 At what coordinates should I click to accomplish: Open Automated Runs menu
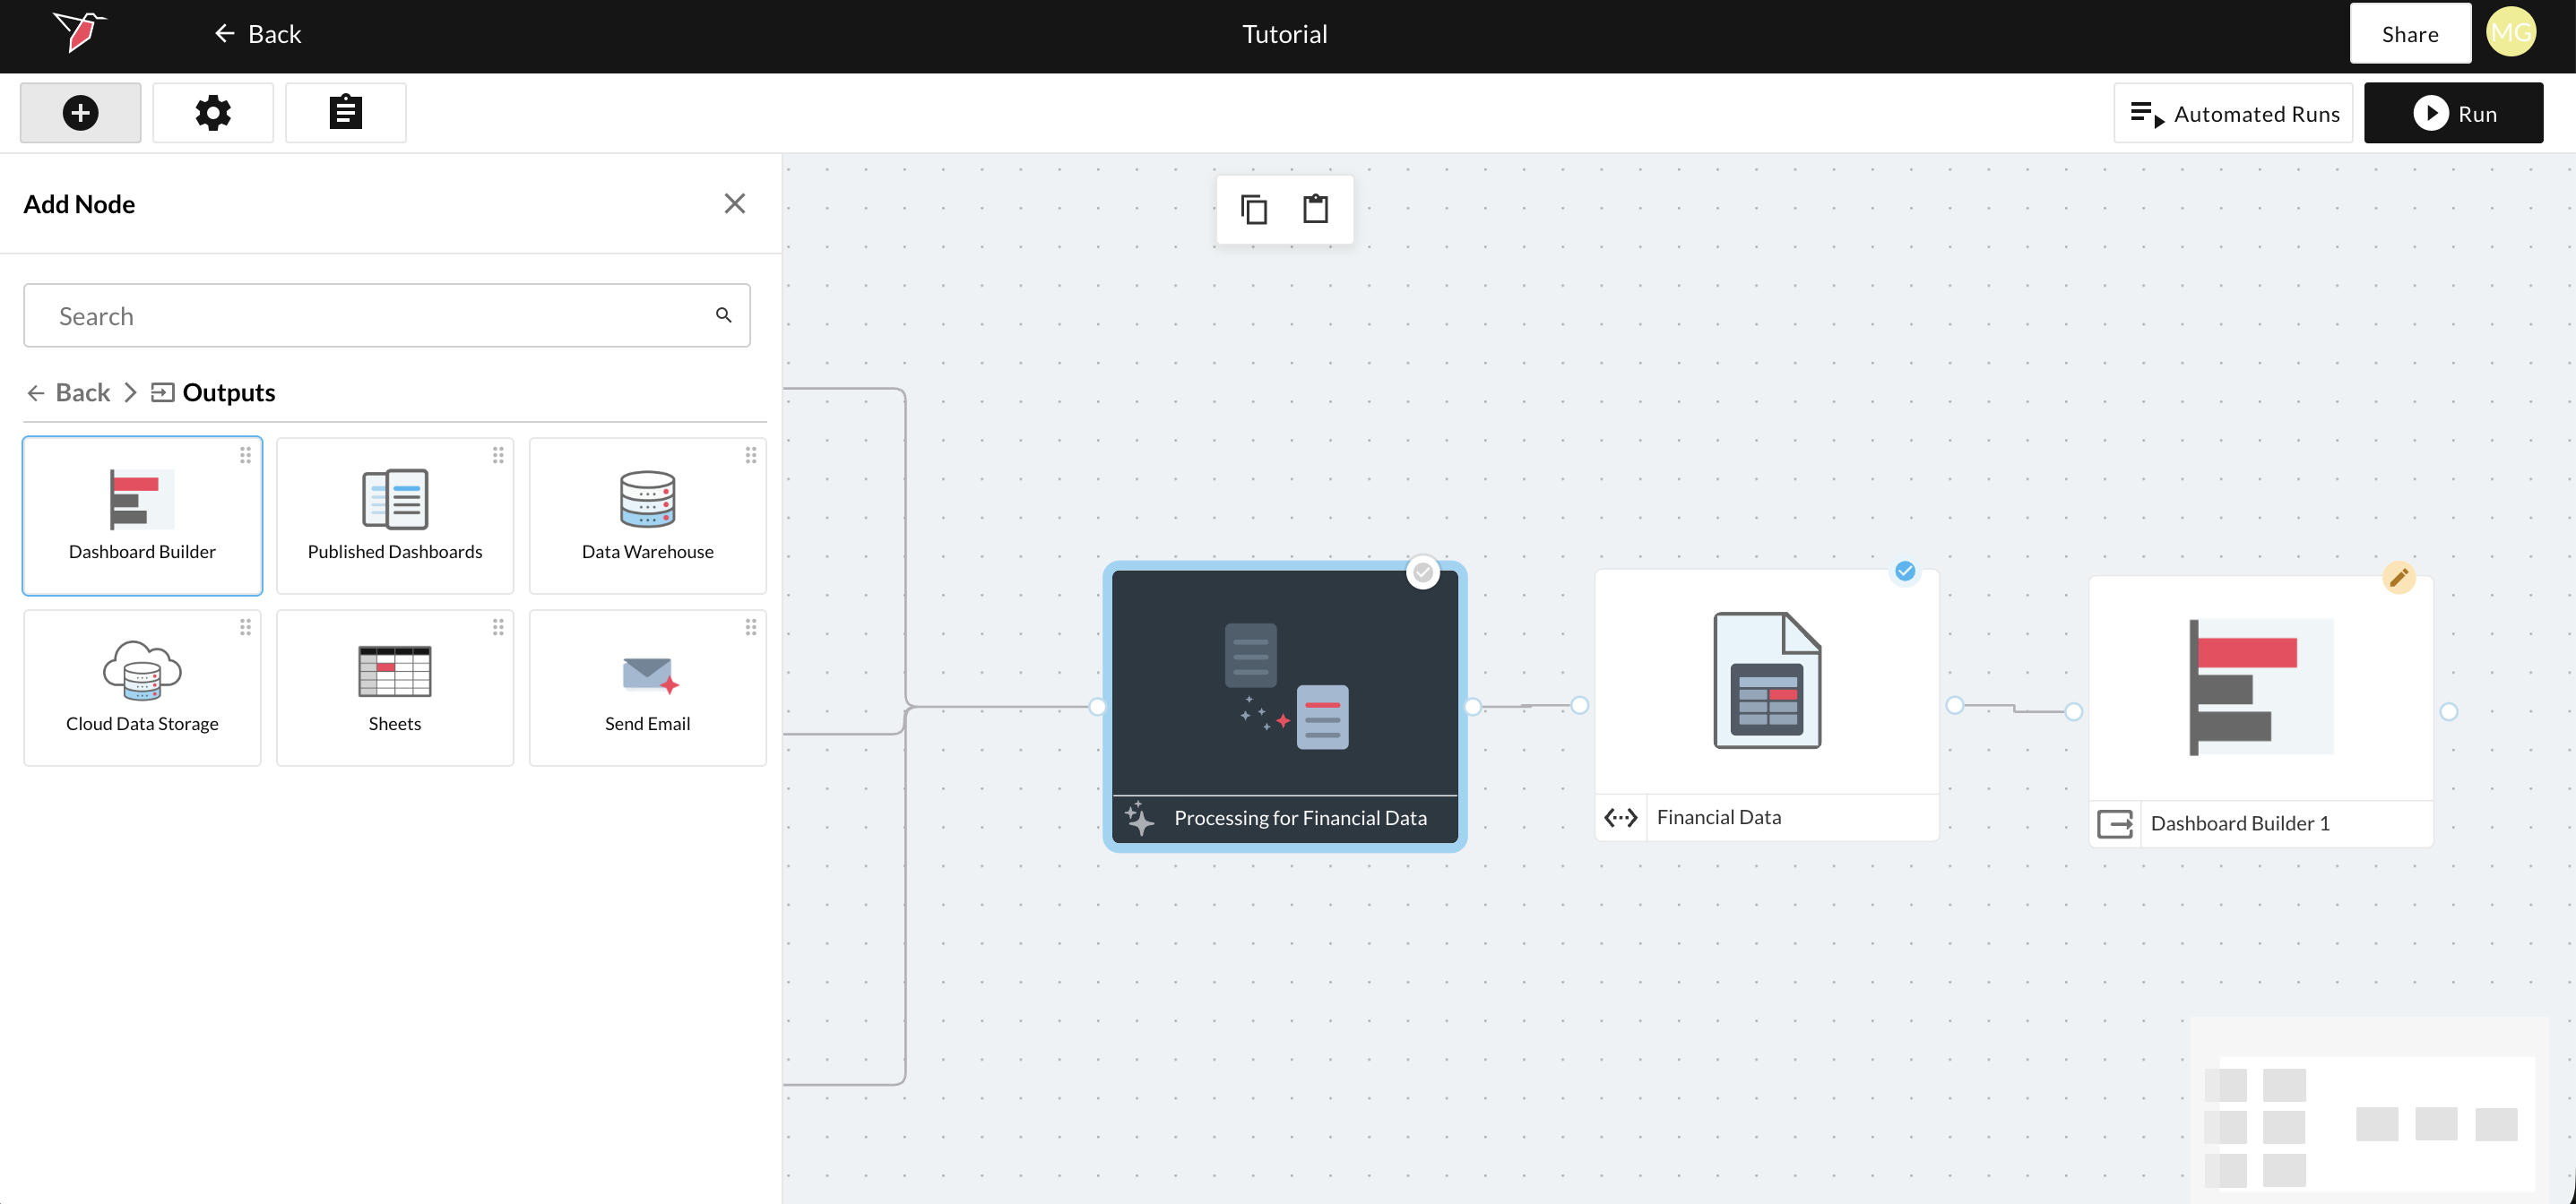pos(2234,114)
